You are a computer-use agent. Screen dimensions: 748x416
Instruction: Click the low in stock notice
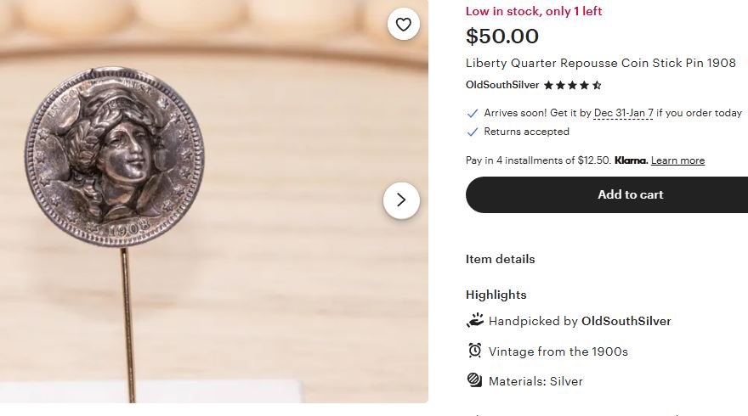(534, 11)
